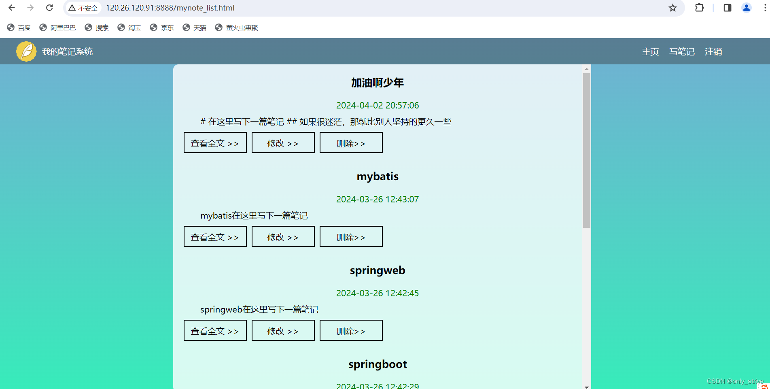770x389 pixels.
Task: Go back with the browser back arrow
Action: click(x=12, y=8)
